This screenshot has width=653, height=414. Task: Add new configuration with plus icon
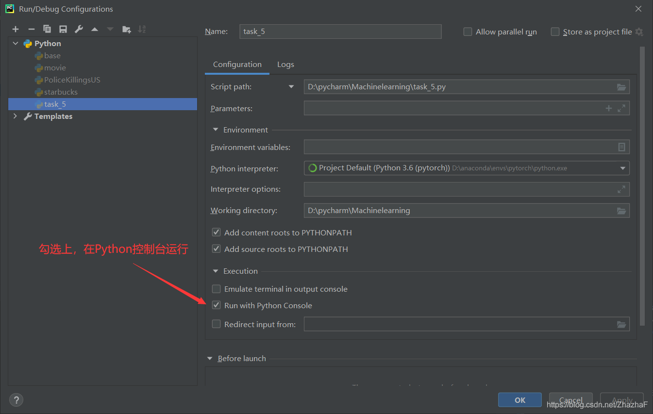(x=16, y=30)
